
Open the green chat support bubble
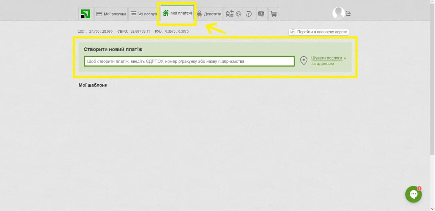tap(413, 194)
